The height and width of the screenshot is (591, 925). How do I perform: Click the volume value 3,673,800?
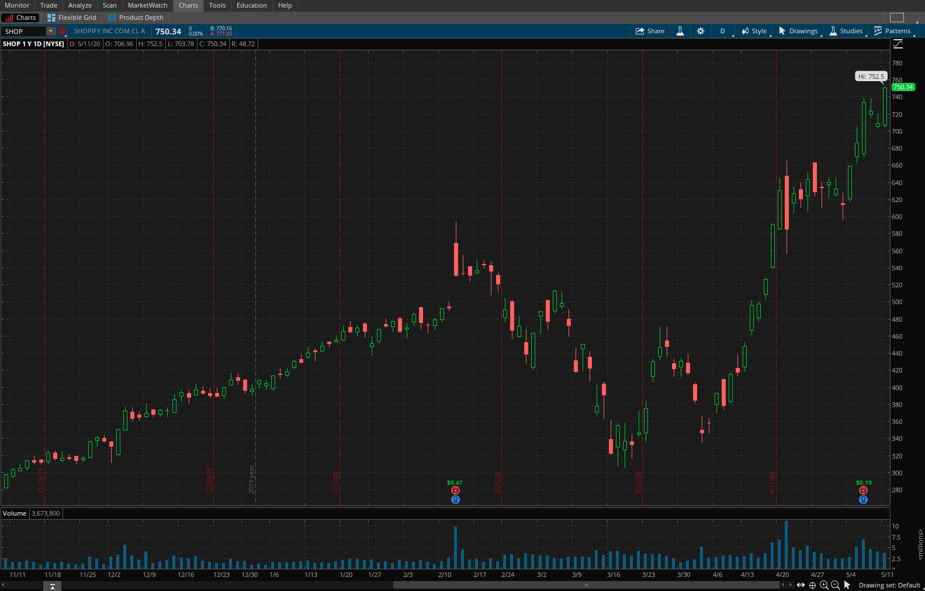point(46,513)
